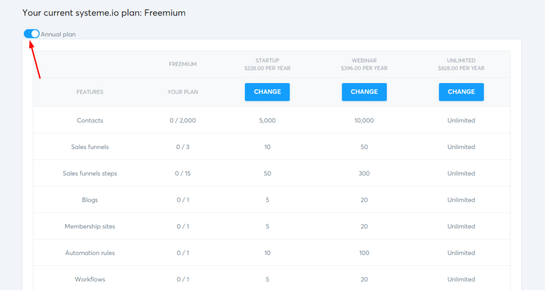Select the Workflows feature row label
545x290 pixels.
point(90,279)
